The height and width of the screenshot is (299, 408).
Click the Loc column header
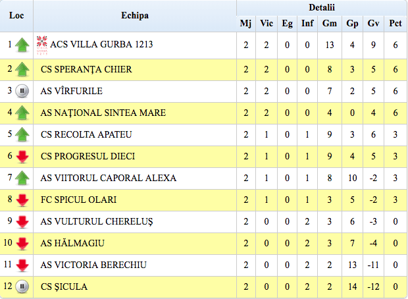[x=16, y=15]
